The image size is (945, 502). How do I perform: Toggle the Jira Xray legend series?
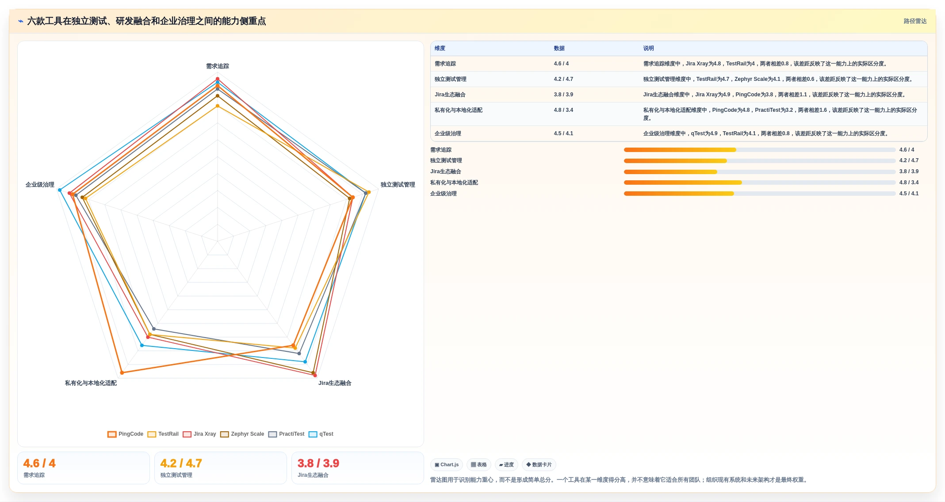tap(199, 434)
